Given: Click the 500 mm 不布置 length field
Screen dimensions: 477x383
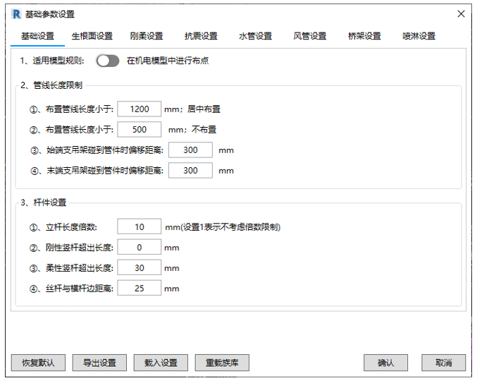Looking at the screenshot, I should tap(140, 130).
